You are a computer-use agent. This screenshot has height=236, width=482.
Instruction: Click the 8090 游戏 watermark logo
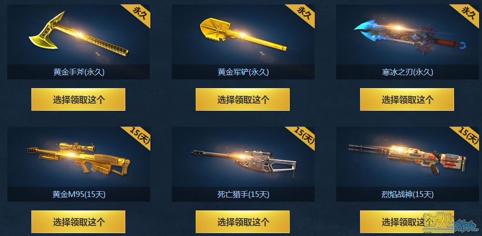(x=451, y=223)
